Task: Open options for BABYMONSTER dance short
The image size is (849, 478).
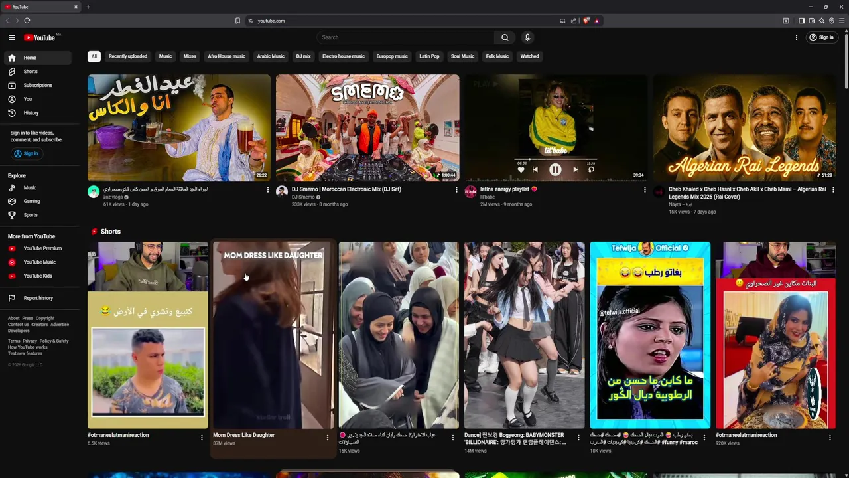Action: coord(578,438)
